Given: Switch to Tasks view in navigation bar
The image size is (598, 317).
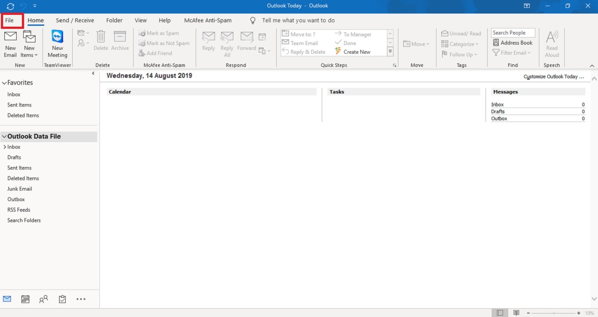Looking at the screenshot, I should pyautogui.click(x=62, y=299).
